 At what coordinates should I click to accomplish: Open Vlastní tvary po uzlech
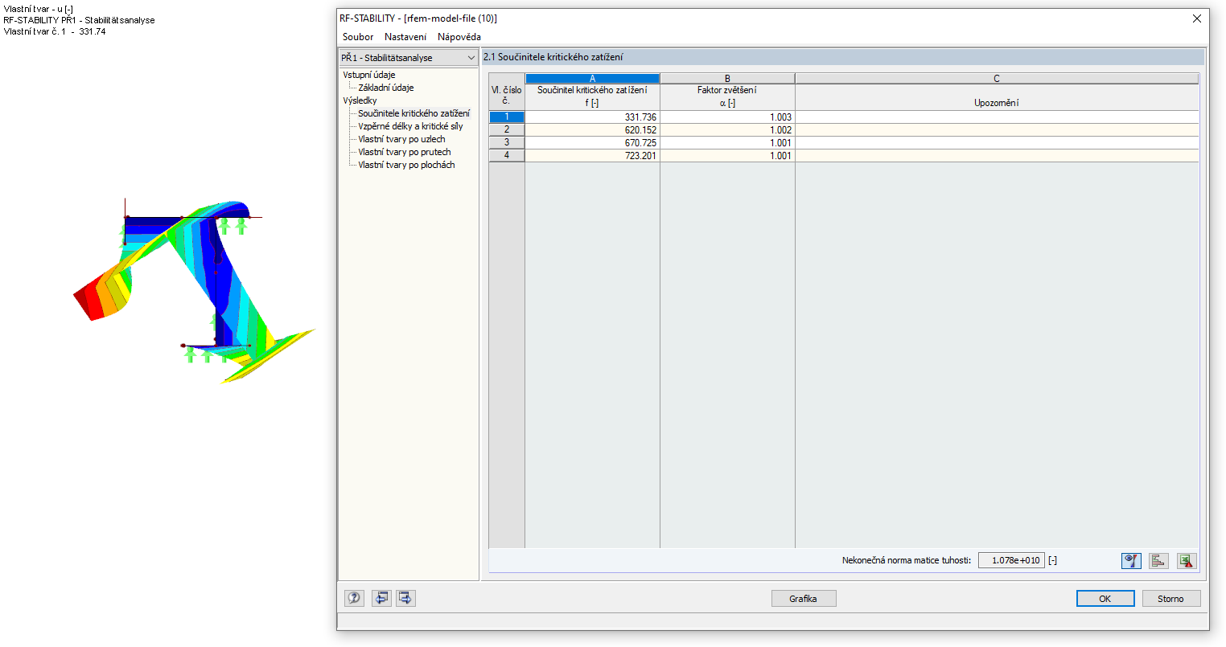(x=401, y=139)
